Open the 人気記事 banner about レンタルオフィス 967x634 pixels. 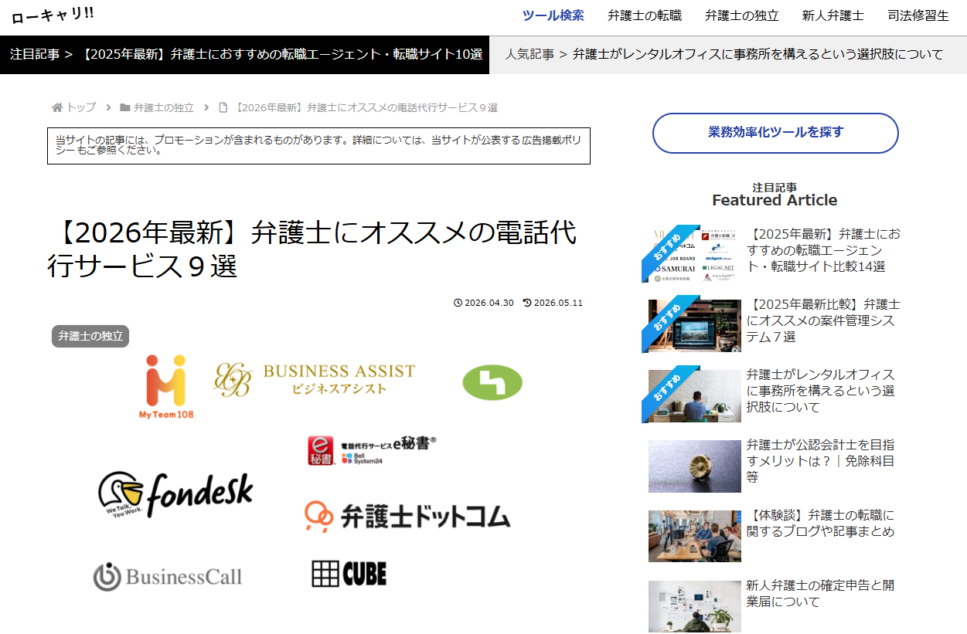(728, 55)
